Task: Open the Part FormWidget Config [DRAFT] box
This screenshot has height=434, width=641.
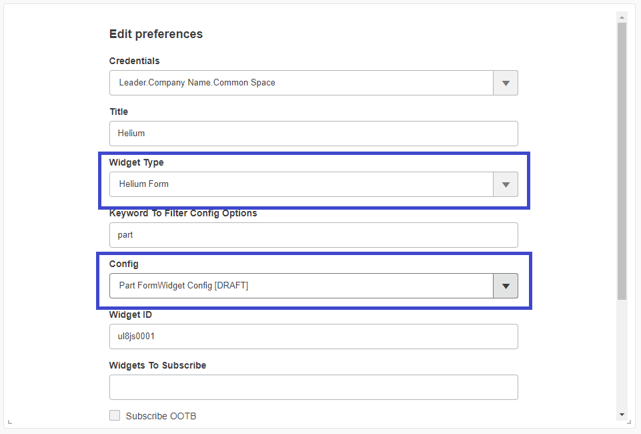Action: (301, 286)
